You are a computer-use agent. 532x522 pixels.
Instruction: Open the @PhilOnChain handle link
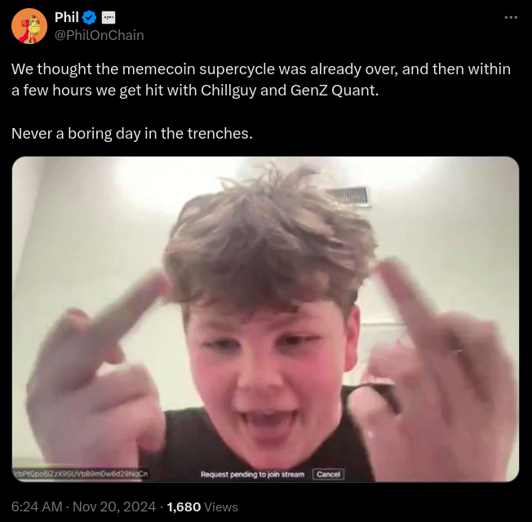pyautogui.click(x=99, y=35)
